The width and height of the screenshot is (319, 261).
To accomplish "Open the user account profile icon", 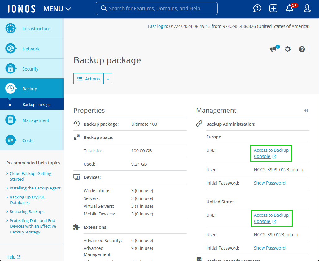I will point(307,9).
